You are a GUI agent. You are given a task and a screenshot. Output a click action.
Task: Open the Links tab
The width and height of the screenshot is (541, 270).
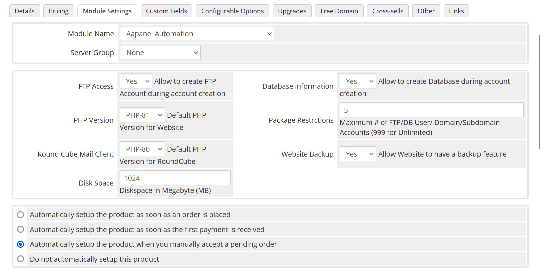tap(456, 11)
